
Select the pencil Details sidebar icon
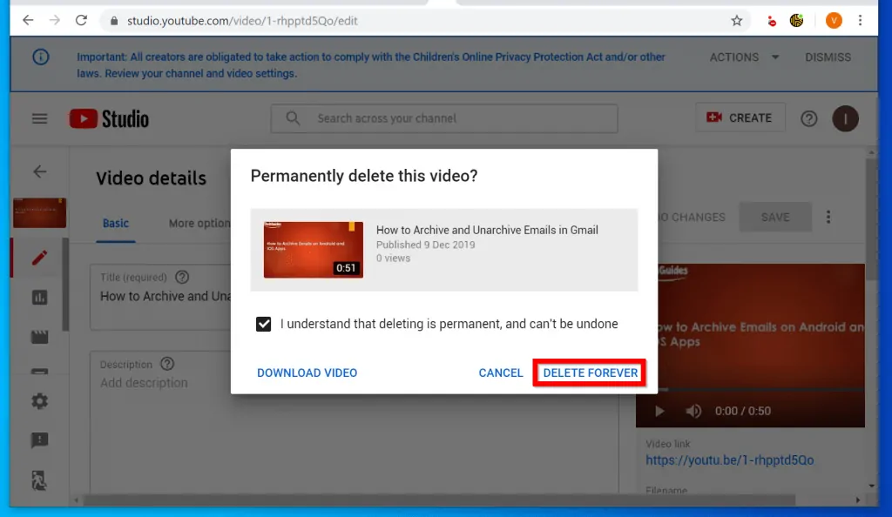coord(39,258)
